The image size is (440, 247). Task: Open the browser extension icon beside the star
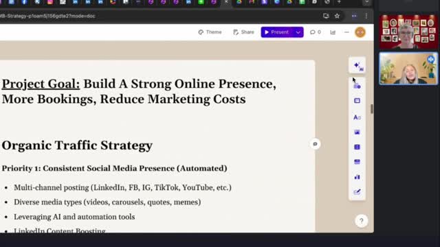point(354,16)
